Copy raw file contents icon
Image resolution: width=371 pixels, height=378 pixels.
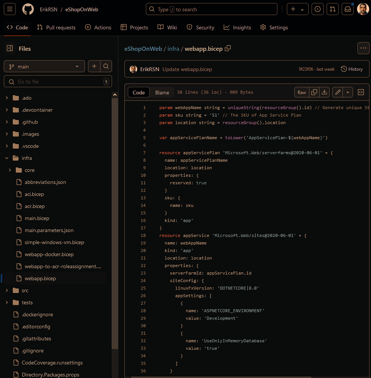coord(314,92)
